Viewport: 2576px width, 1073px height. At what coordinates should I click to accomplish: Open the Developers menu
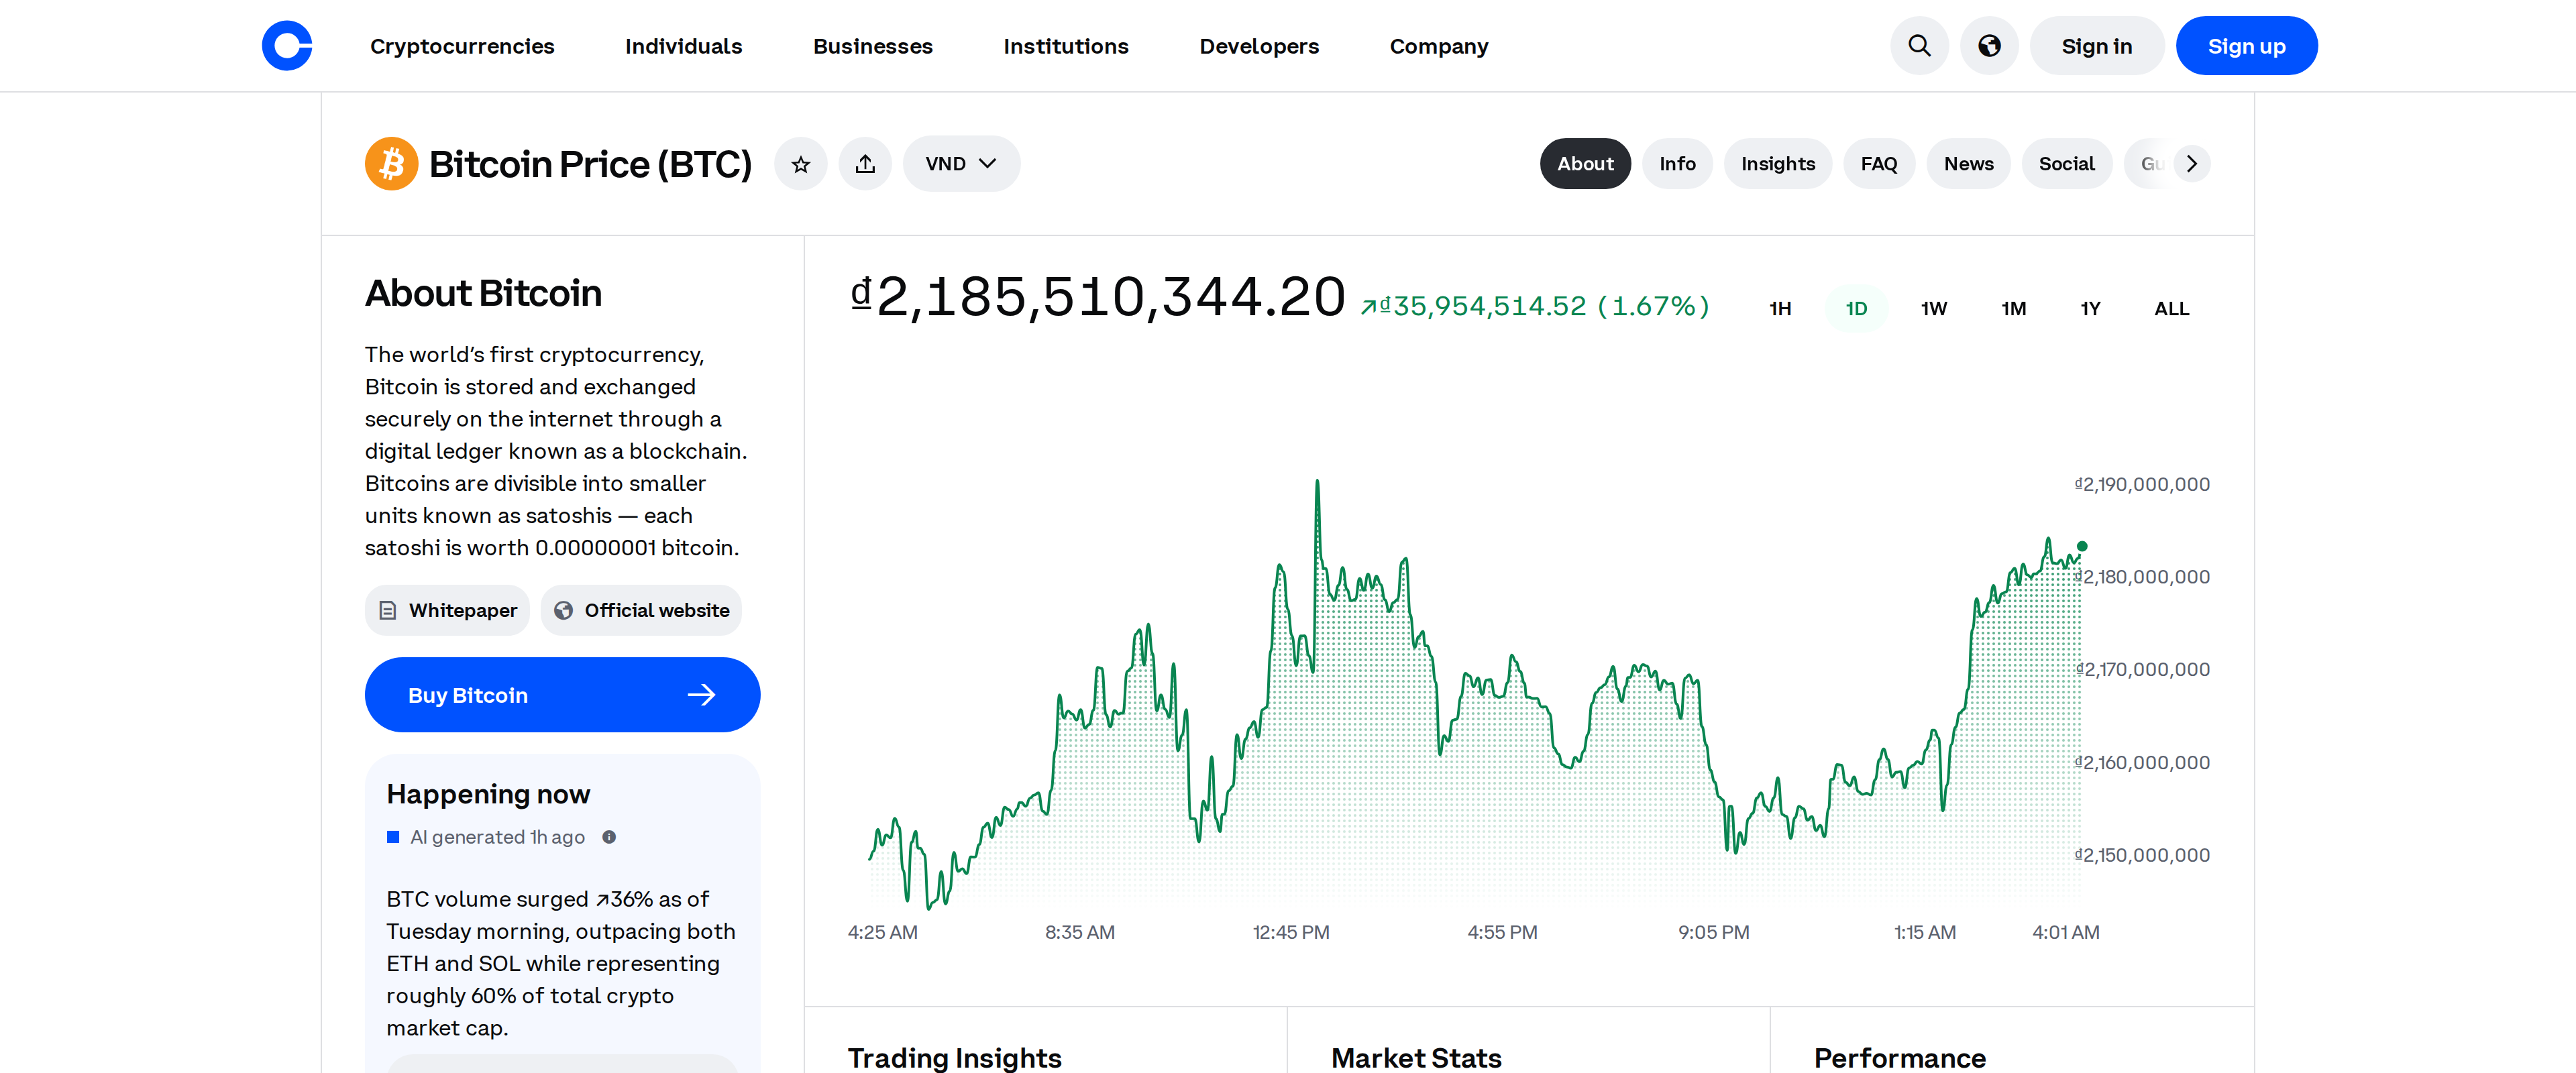(x=1259, y=46)
